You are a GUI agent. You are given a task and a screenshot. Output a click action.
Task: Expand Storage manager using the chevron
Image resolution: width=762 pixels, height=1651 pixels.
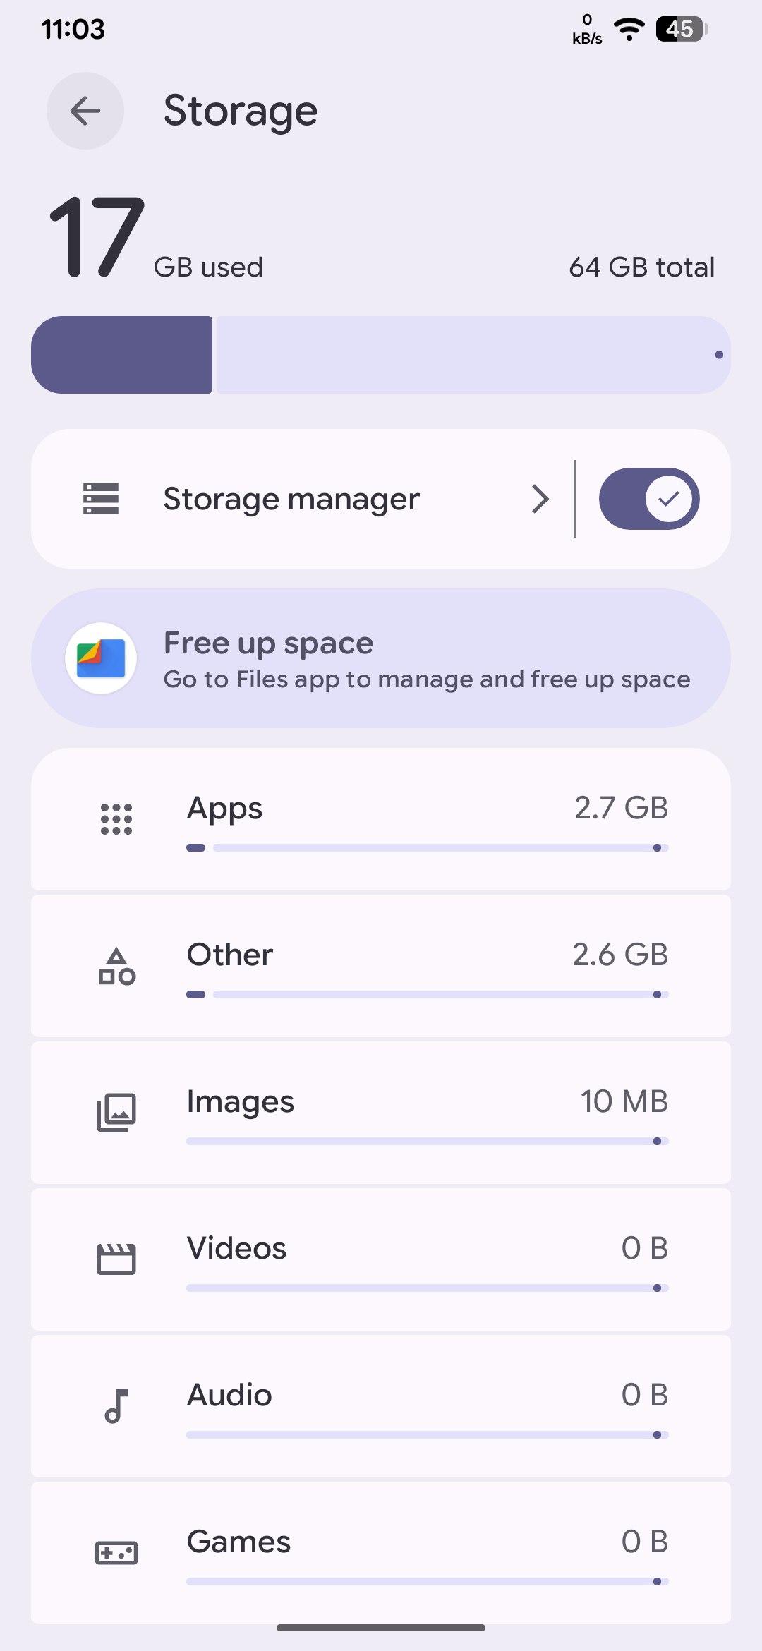tap(540, 499)
